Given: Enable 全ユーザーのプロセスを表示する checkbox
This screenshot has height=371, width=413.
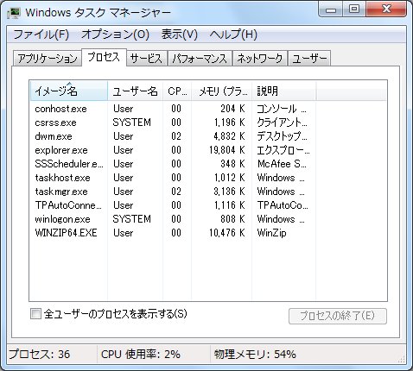Looking at the screenshot, I should pos(35,313).
